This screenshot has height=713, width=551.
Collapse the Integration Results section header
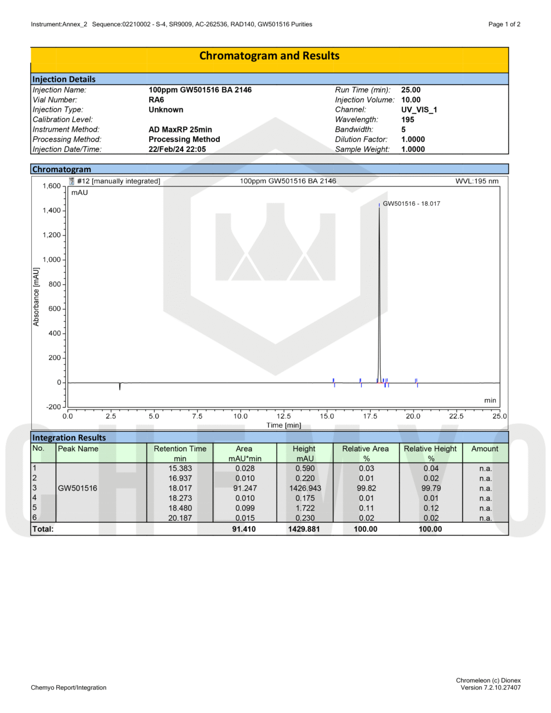(x=68, y=437)
